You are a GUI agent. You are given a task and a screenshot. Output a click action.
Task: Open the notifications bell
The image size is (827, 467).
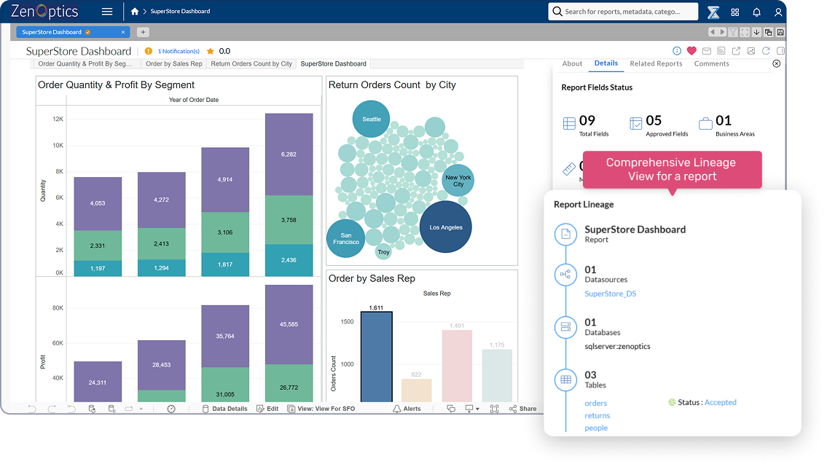click(x=756, y=12)
